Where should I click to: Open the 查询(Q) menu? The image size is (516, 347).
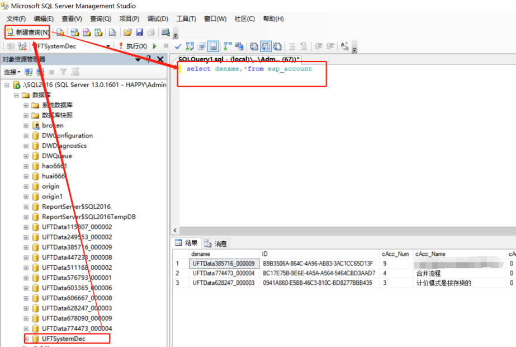101,18
